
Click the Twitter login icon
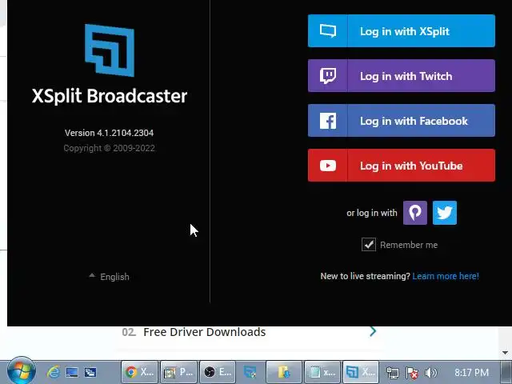[445, 213]
